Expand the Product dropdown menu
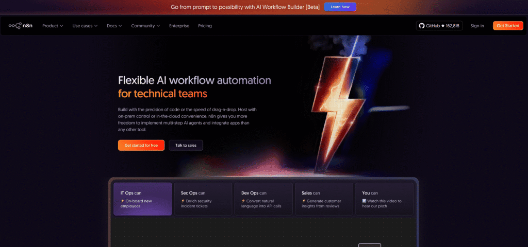This screenshot has height=247, width=528. [53, 26]
